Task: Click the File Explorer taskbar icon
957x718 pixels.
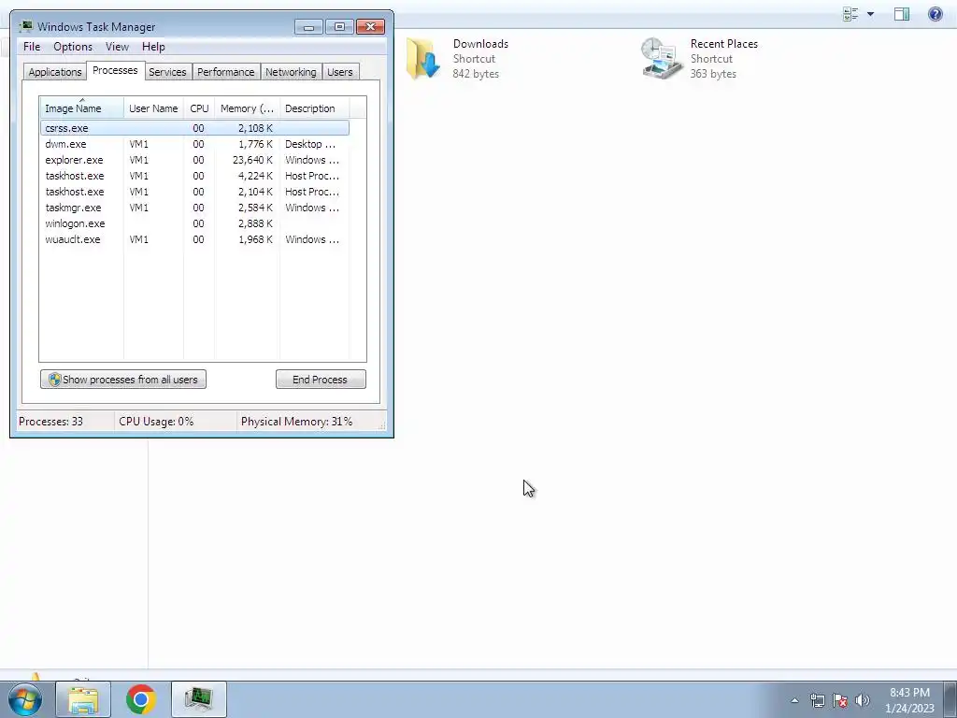Action: (x=83, y=699)
